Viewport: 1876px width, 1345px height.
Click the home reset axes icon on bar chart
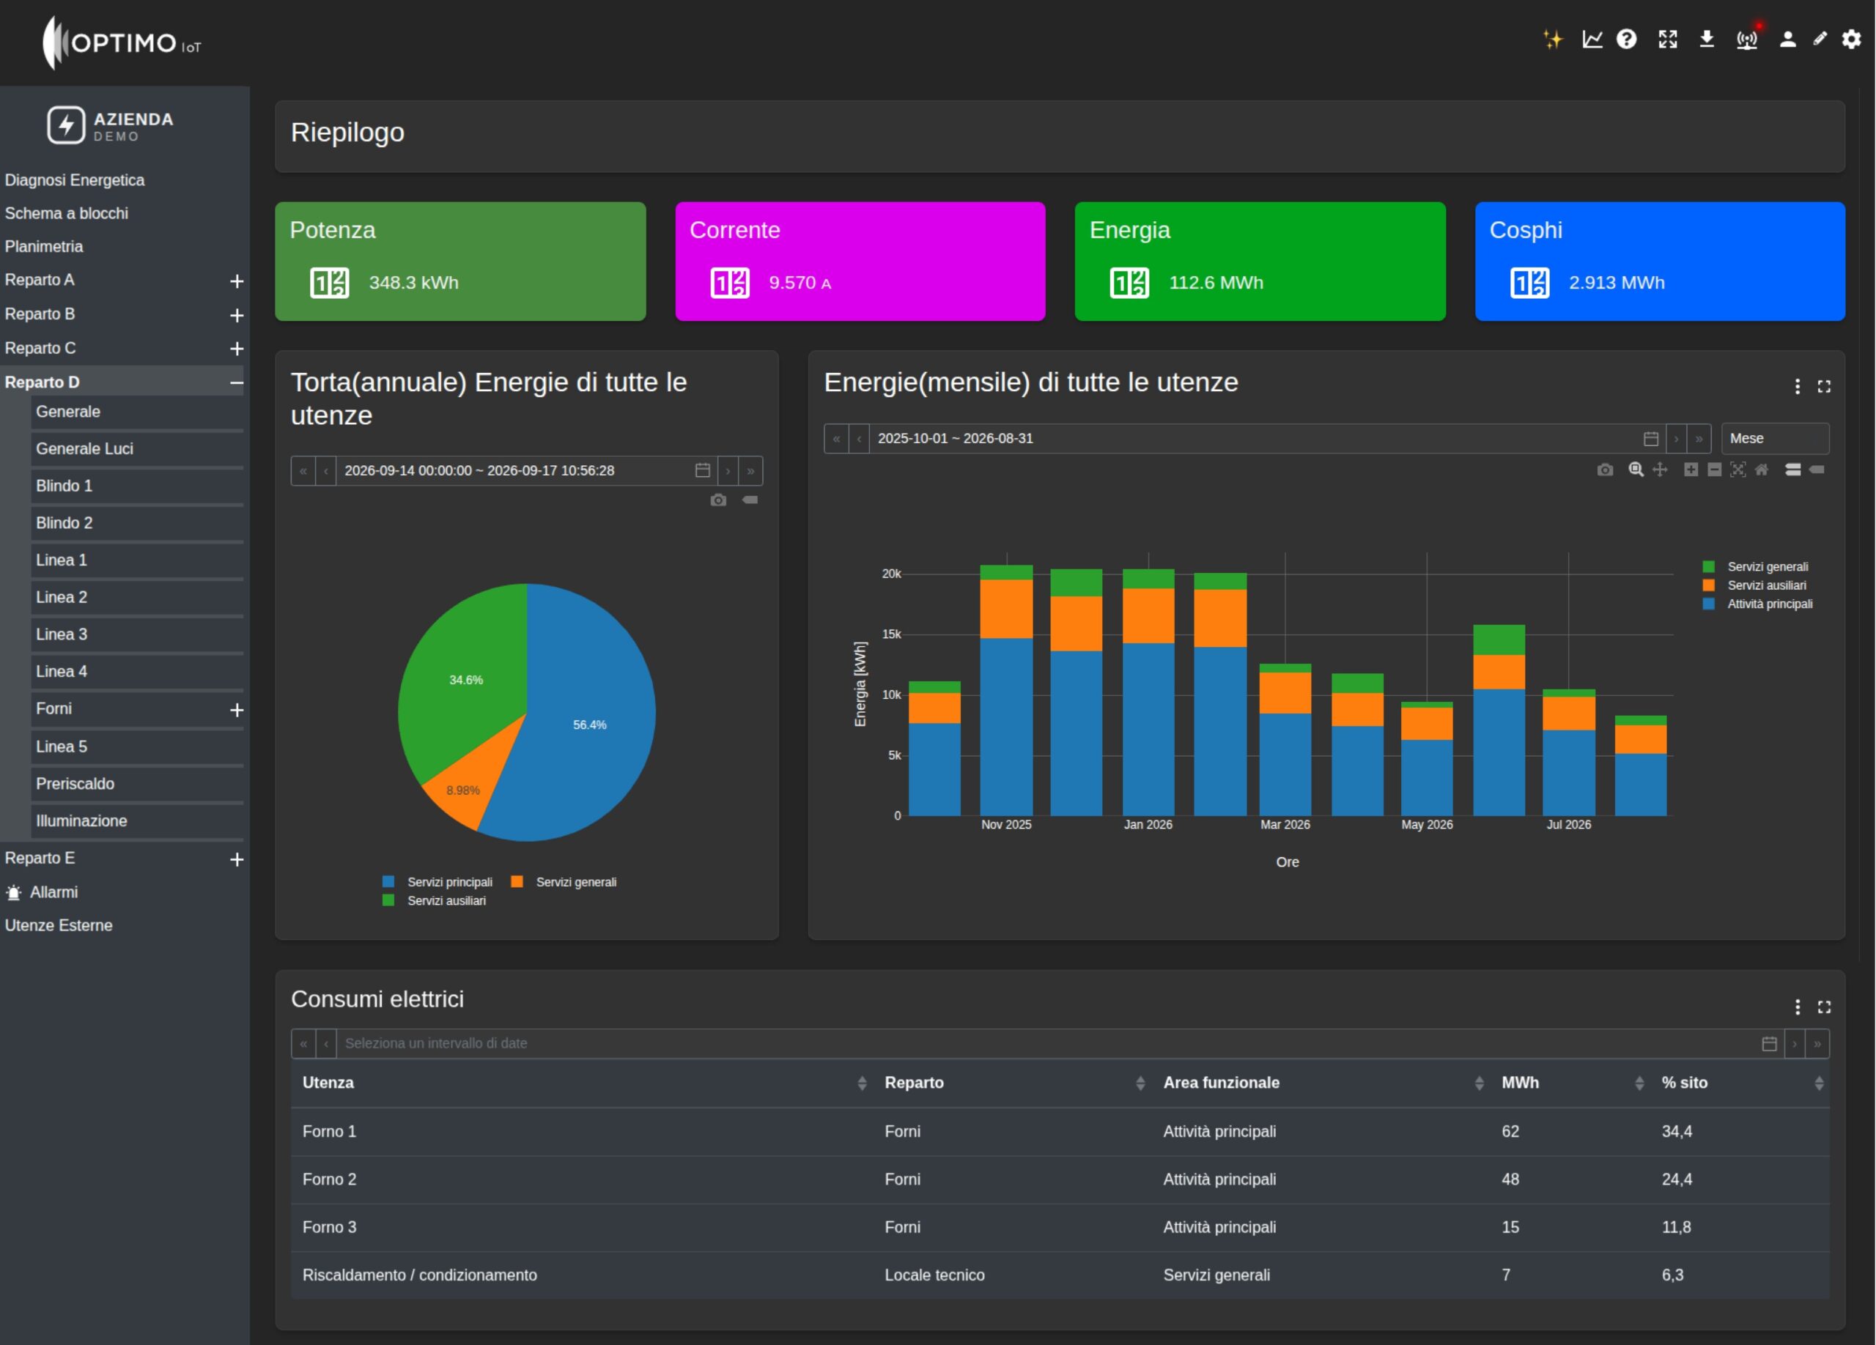1762,470
